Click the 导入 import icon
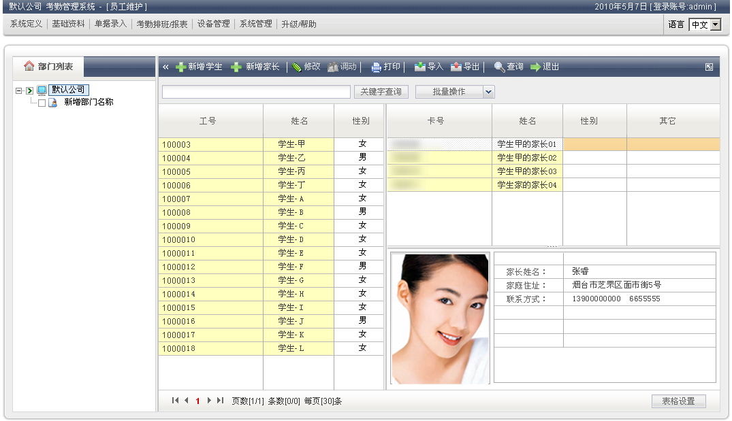This screenshot has height=421, width=732. pos(420,67)
